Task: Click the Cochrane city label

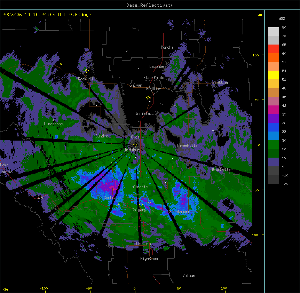Action: [112, 198]
